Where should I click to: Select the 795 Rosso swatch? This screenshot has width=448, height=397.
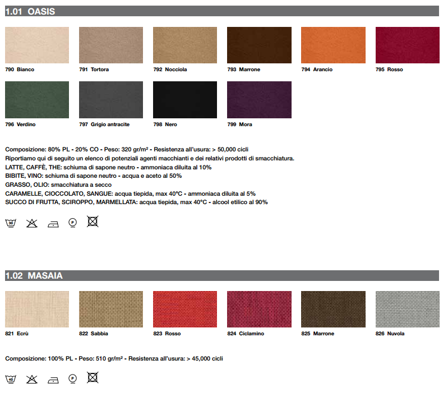click(x=408, y=45)
